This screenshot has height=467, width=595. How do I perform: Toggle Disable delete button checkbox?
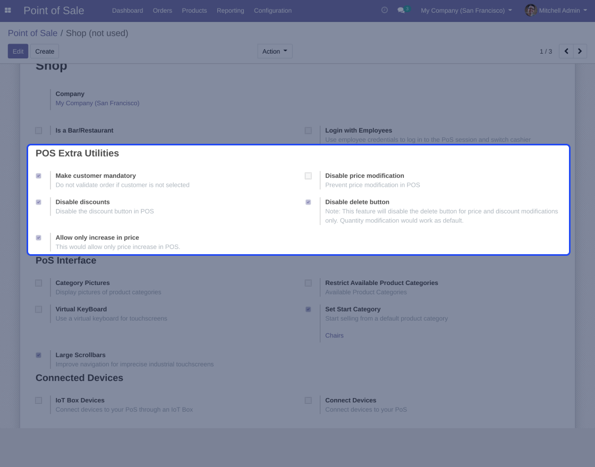(308, 202)
